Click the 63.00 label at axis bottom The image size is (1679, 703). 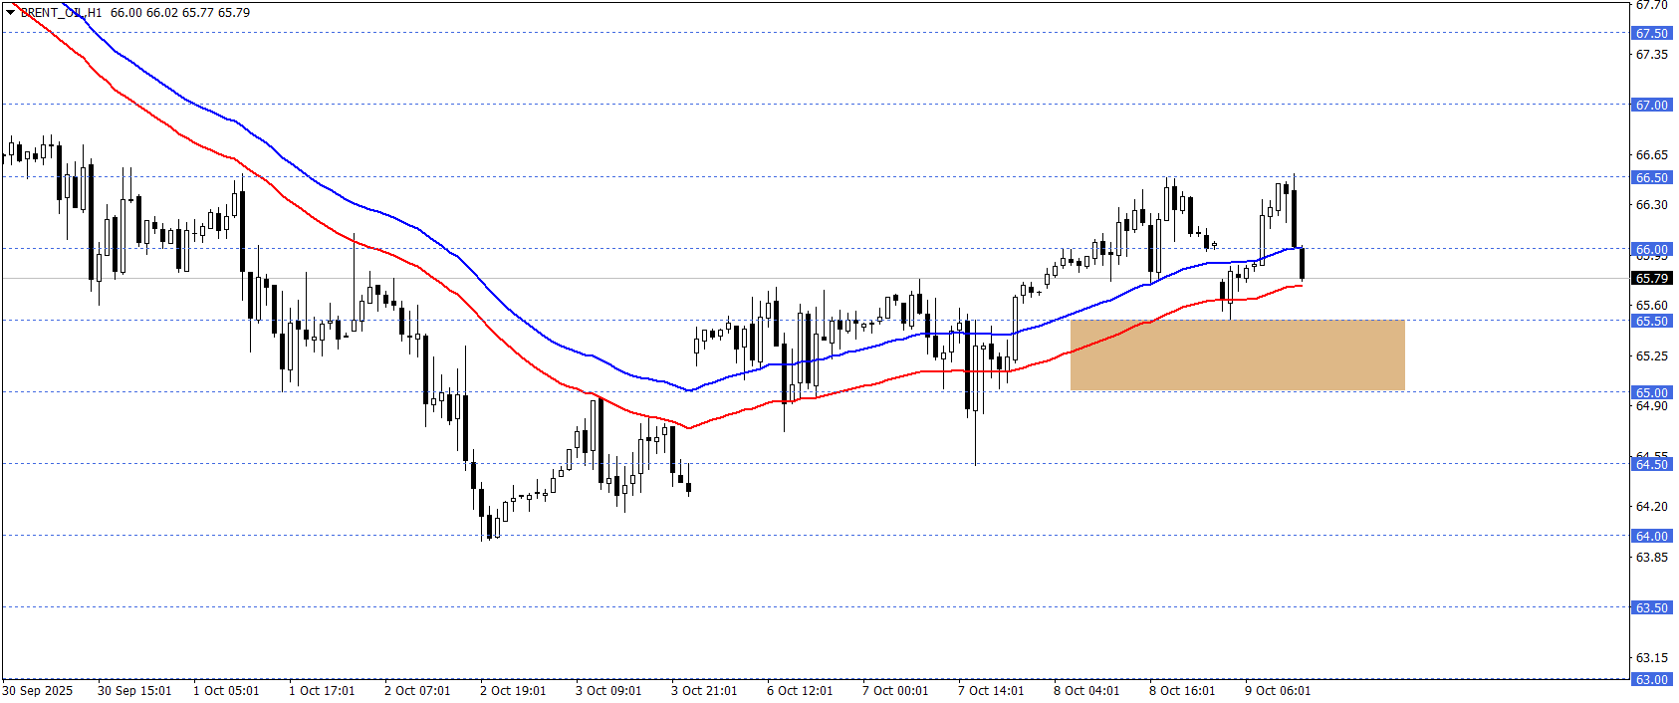click(1651, 679)
